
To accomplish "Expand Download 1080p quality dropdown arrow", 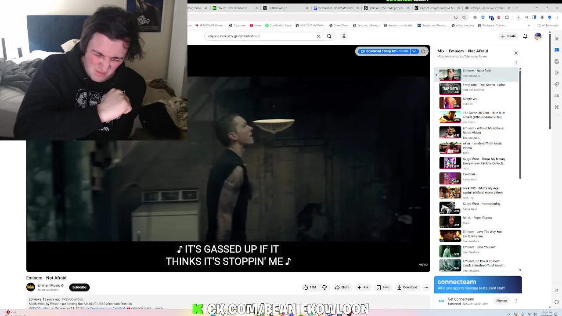I will pyautogui.click(x=414, y=51).
